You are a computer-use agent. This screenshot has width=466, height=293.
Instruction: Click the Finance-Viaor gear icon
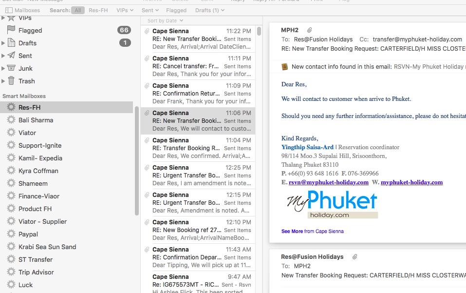point(11,196)
